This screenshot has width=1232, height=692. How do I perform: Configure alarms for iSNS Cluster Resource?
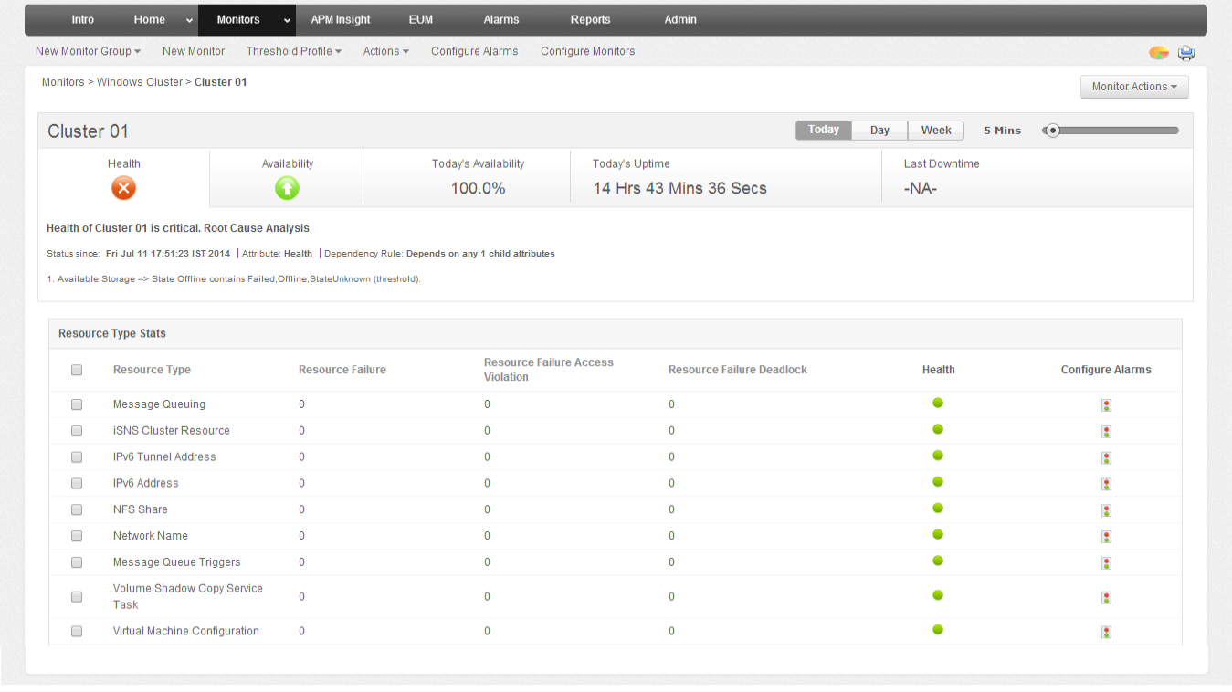pyautogui.click(x=1106, y=432)
